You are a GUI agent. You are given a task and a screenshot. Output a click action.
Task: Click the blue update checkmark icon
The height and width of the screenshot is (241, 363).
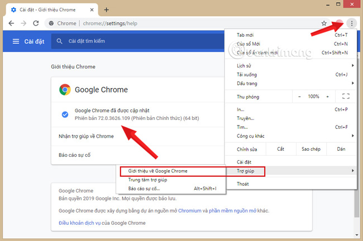(65, 114)
